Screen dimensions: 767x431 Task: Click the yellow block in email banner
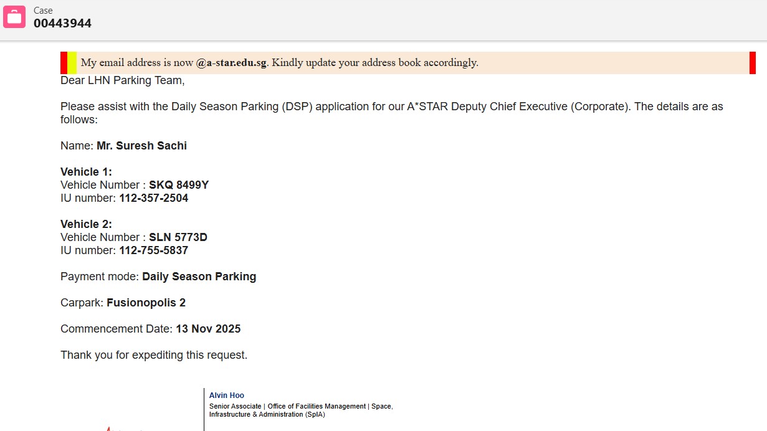point(72,63)
